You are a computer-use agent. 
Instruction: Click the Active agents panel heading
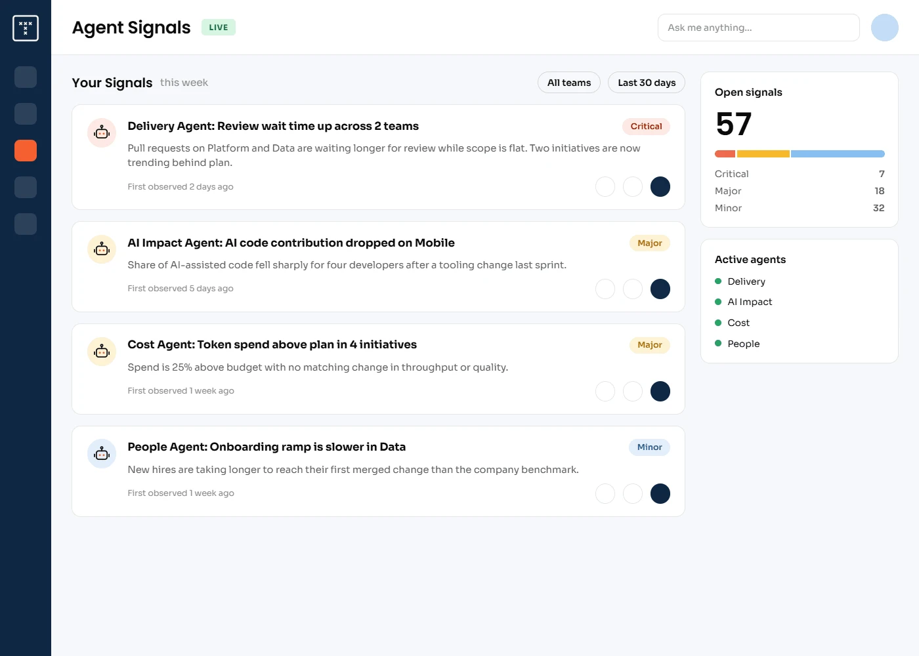pyautogui.click(x=750, y=259)
